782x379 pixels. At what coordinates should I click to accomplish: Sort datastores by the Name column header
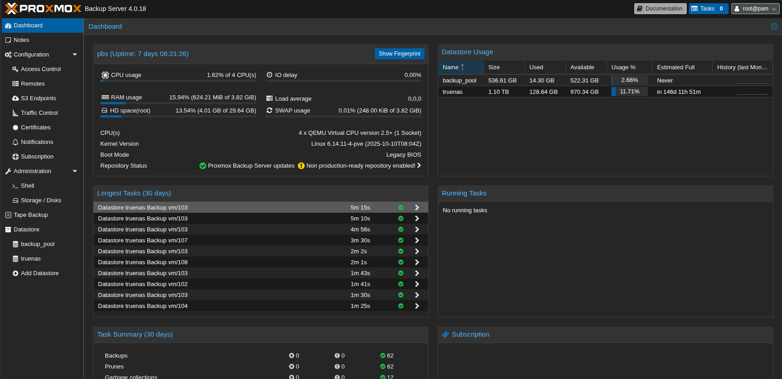click(451, 67)
